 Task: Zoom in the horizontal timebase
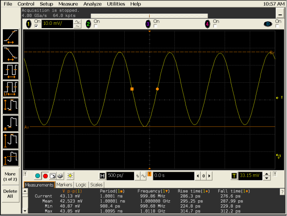pyautogui.click(x=143, y=176)
